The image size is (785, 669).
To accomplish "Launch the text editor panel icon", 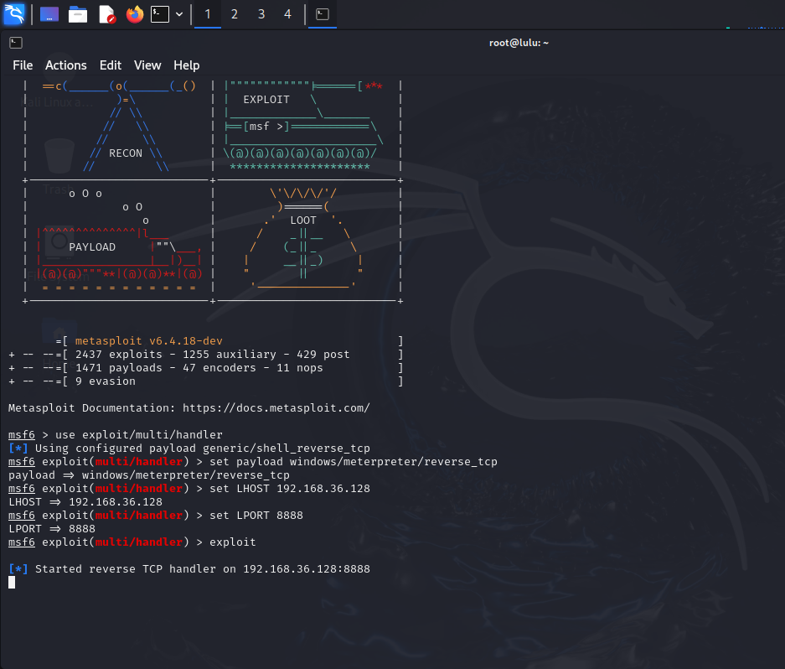I will tap(106, 14).
